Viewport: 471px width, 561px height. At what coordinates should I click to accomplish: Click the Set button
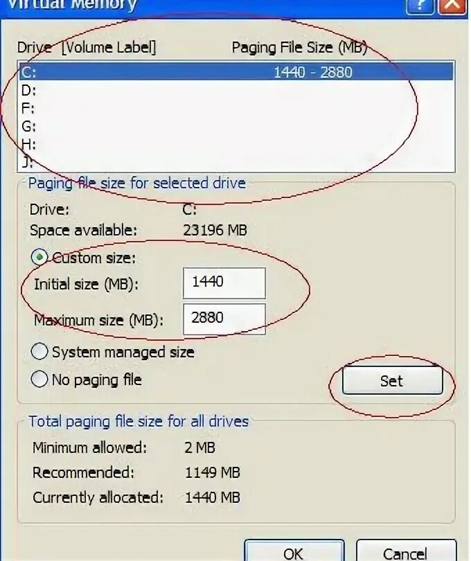tap(392, 381)
